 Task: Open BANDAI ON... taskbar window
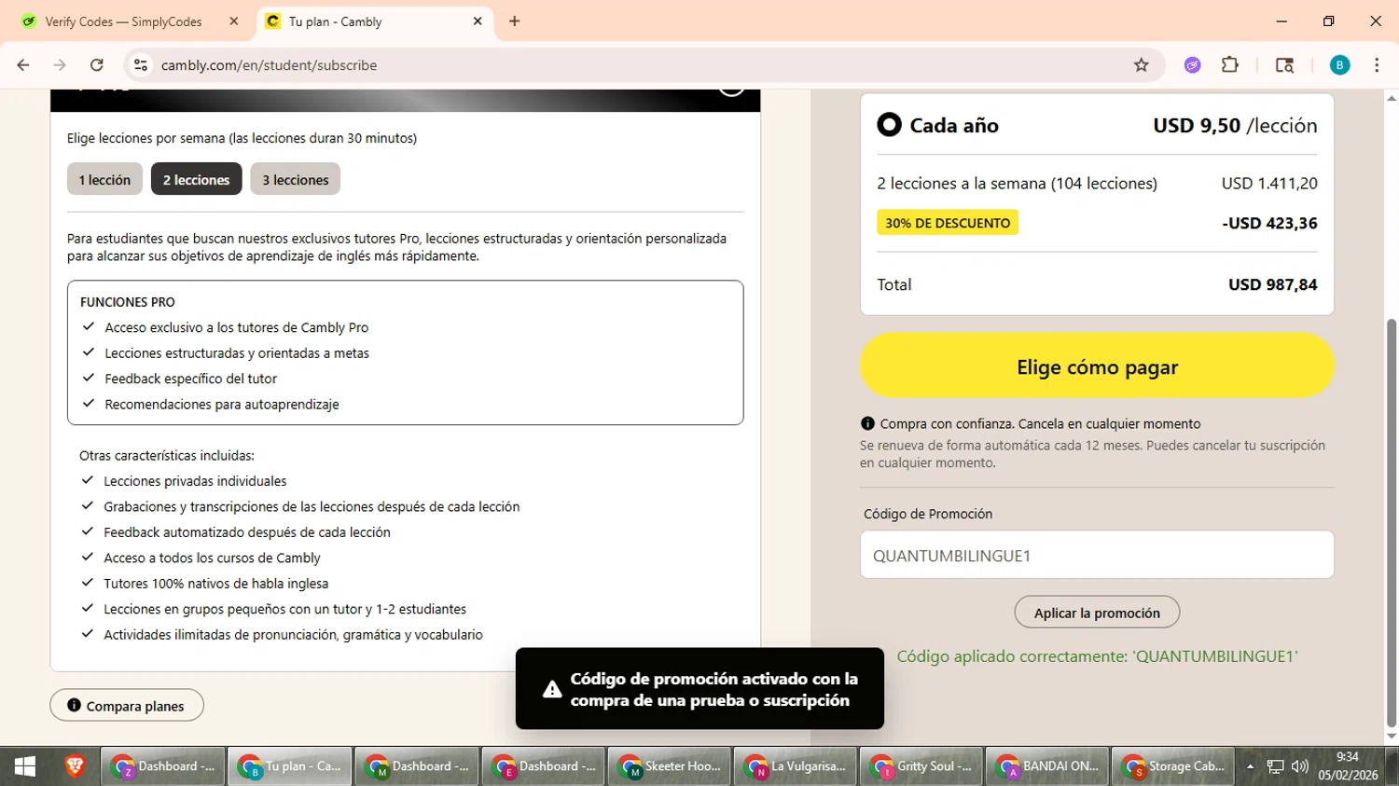point(1048,766)
